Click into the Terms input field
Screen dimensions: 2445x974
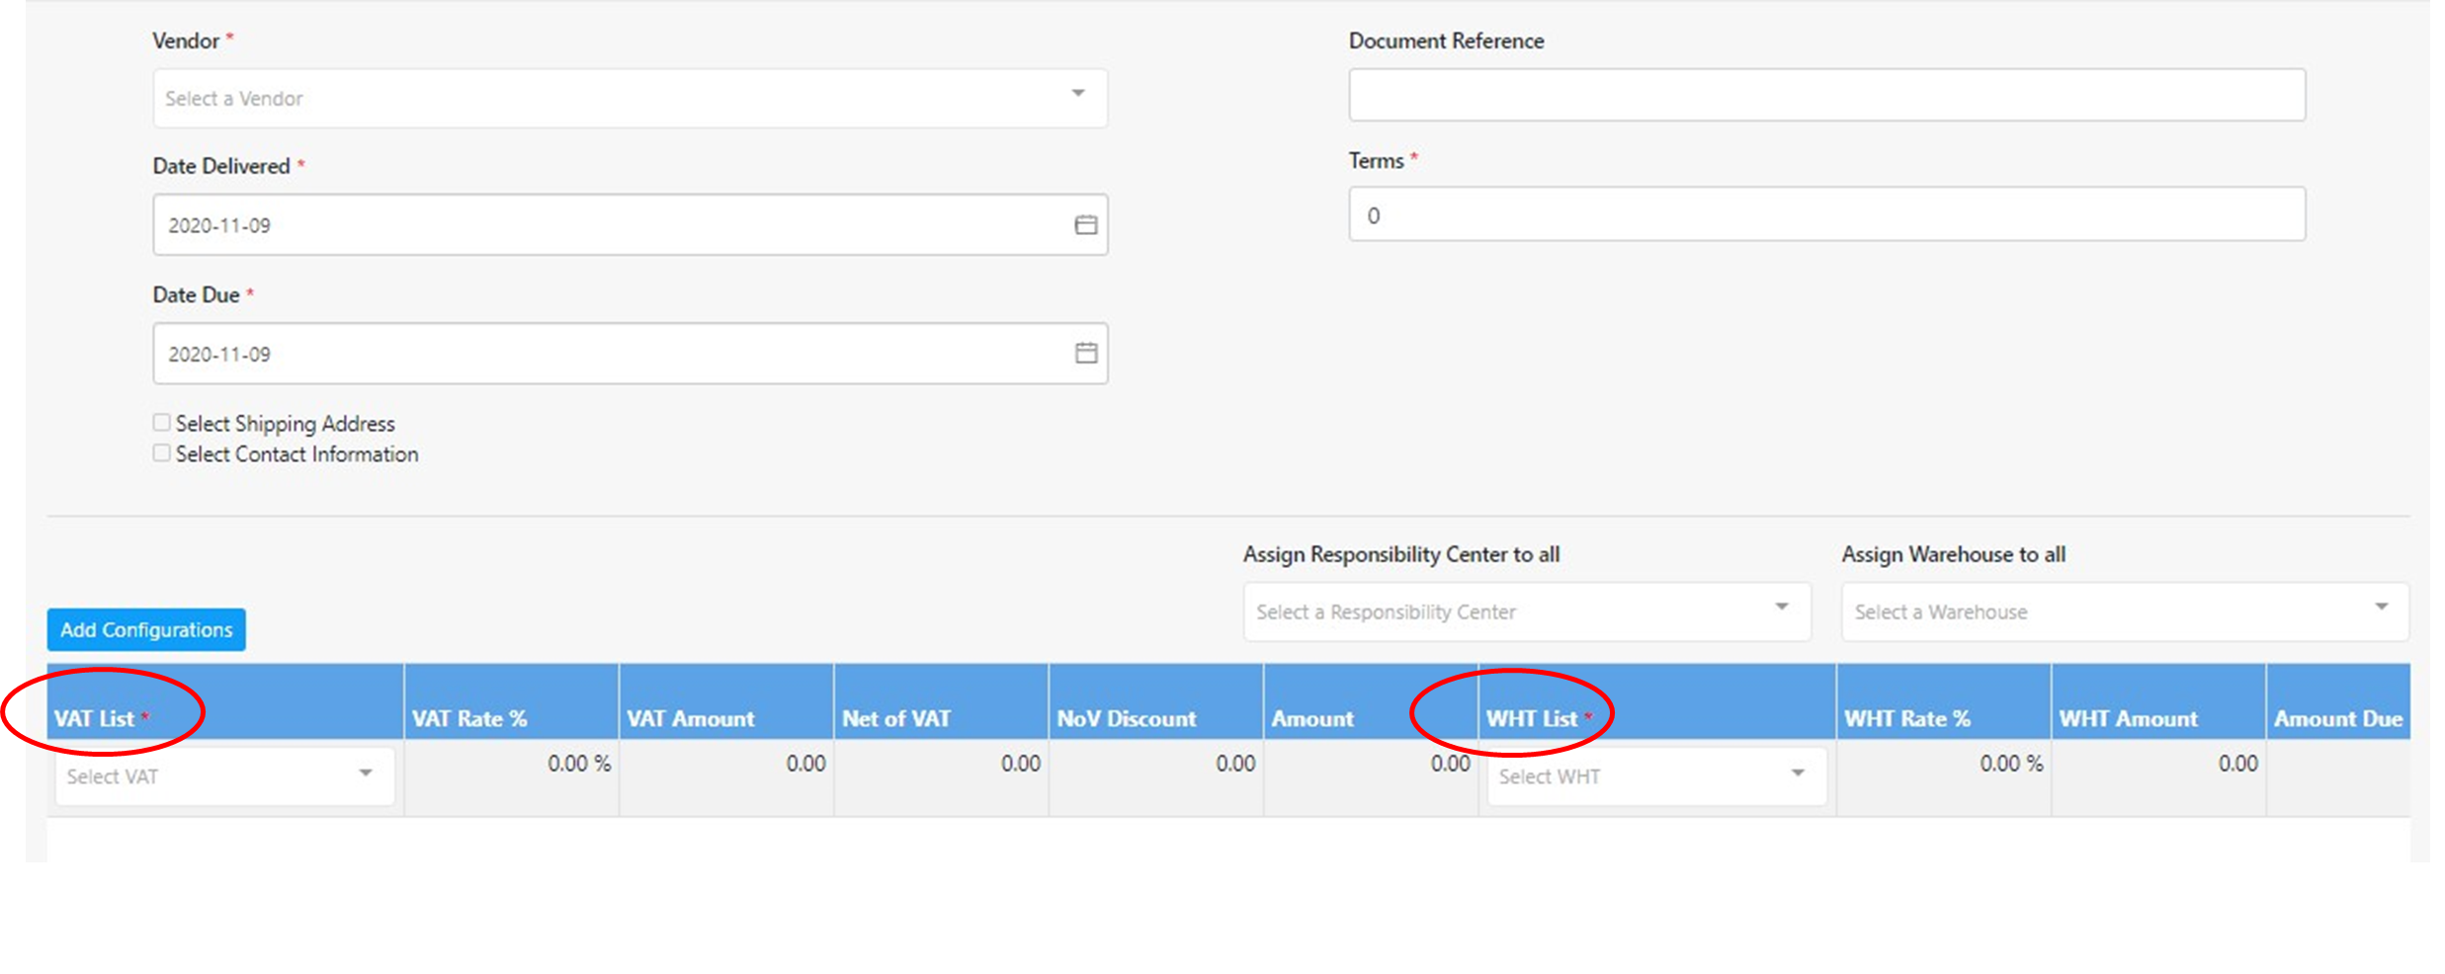click(1826, 214)
